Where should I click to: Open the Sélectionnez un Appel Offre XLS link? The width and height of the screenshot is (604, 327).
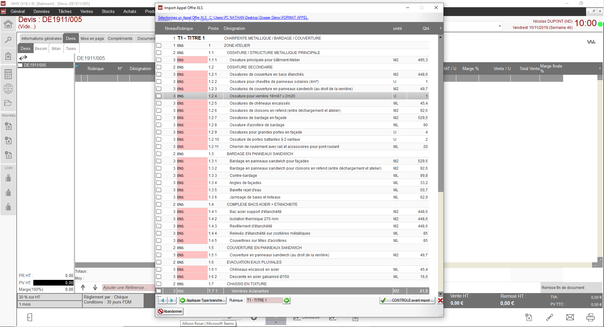(x=233, y=18)
